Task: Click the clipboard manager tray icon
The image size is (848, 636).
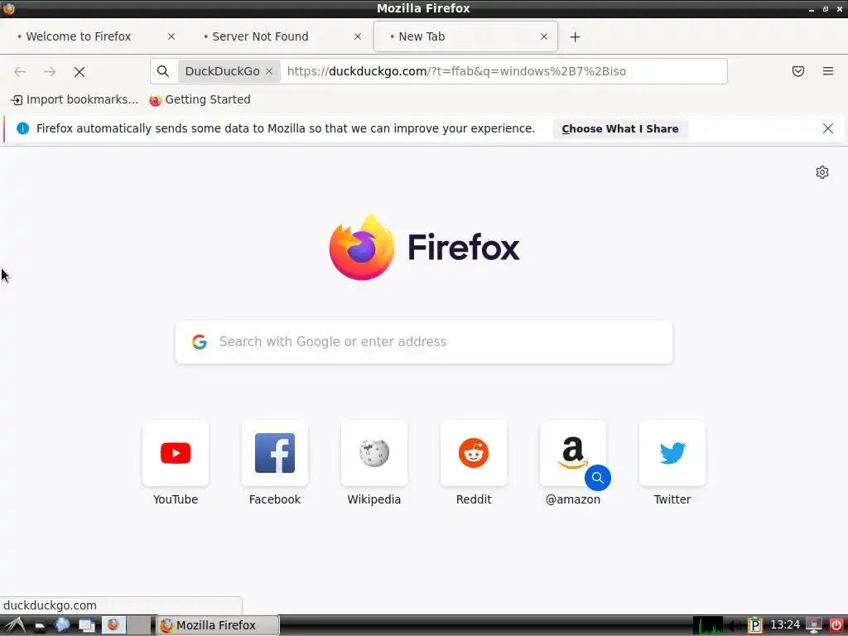Action: coord(755,625)
